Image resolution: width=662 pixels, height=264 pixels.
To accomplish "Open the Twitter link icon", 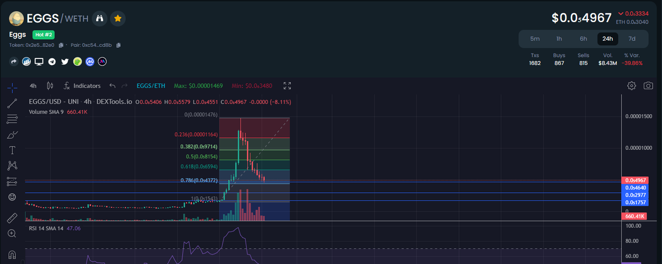I will pyautogui.click(x=65, y=62).
